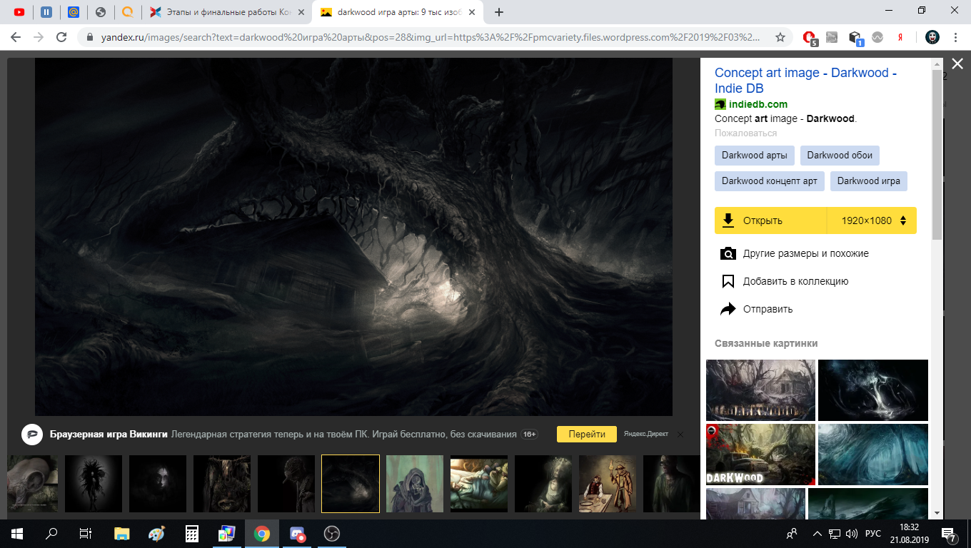Open the related teal forest thumbnail

[x=873, y=455]
